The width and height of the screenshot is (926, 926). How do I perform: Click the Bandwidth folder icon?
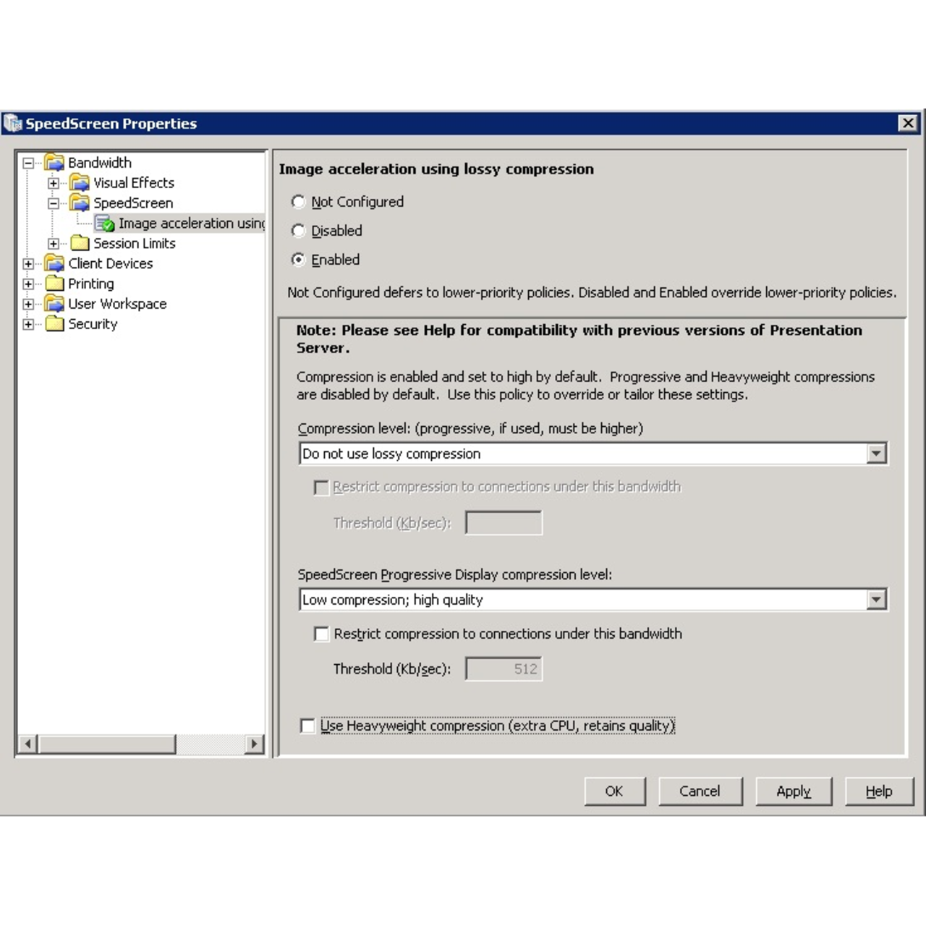tap(53, 163)
